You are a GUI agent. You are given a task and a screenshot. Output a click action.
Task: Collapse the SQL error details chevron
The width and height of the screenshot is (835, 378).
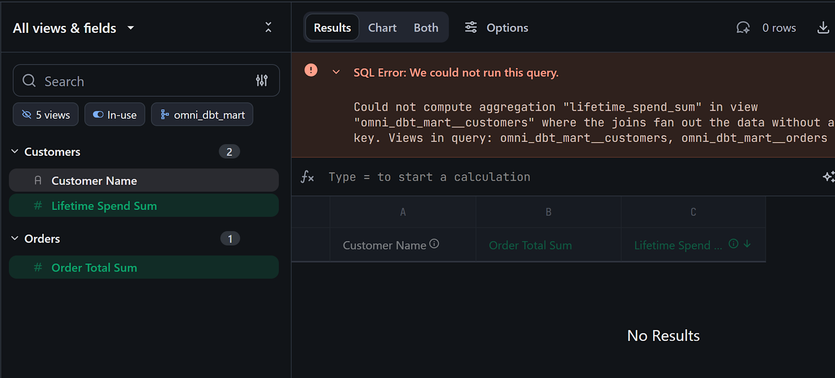tap(336, 72)
